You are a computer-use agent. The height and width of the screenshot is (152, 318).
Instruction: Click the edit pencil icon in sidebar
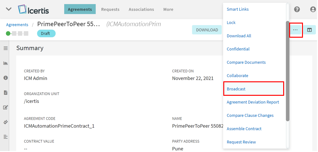pos(5,107)
